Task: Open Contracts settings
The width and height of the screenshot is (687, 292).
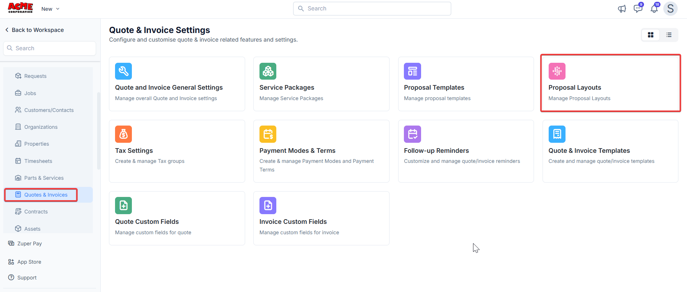Action: click(36, 212)
